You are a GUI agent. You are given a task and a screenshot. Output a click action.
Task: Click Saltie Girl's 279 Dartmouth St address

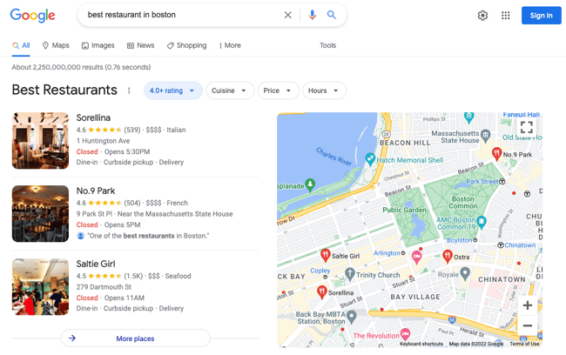point(104,287)
